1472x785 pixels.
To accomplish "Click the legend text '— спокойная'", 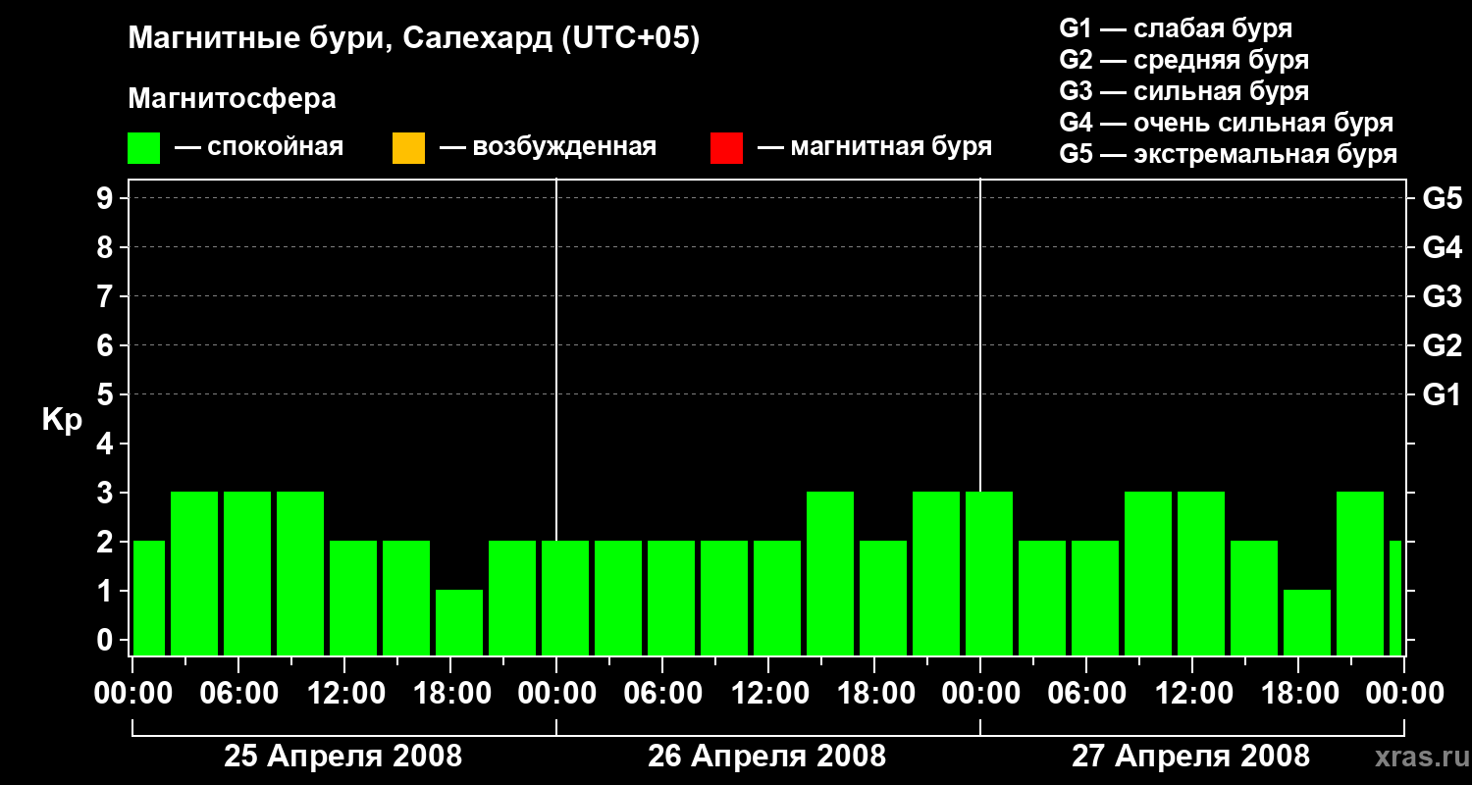I will click(259, 148).
